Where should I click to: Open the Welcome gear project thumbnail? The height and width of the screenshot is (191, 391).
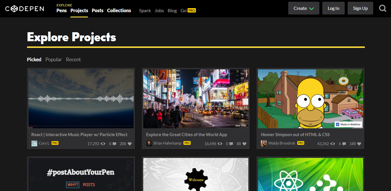196,174
